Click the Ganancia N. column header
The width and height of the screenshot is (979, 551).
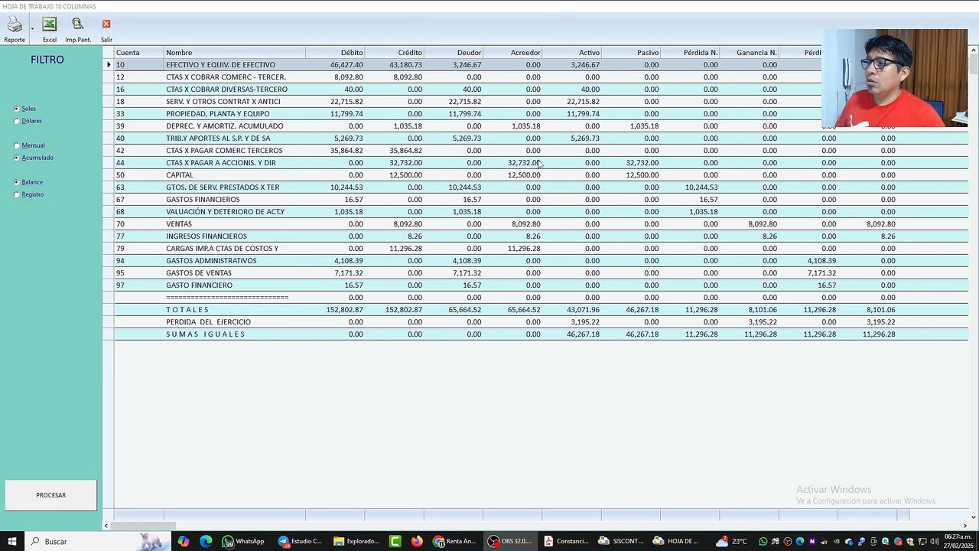(750, 53)
